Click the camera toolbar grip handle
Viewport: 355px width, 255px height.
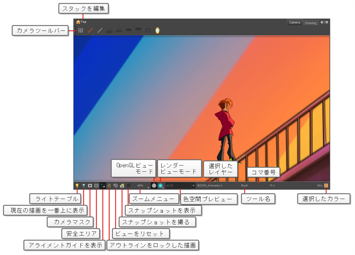(x=75, y=31)
